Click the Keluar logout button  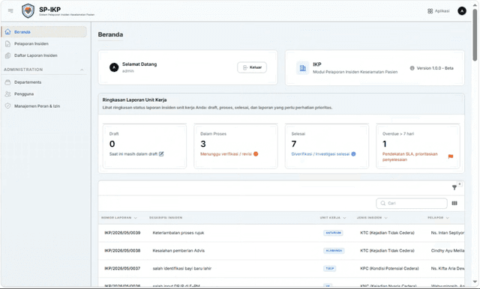coord(252,67)
